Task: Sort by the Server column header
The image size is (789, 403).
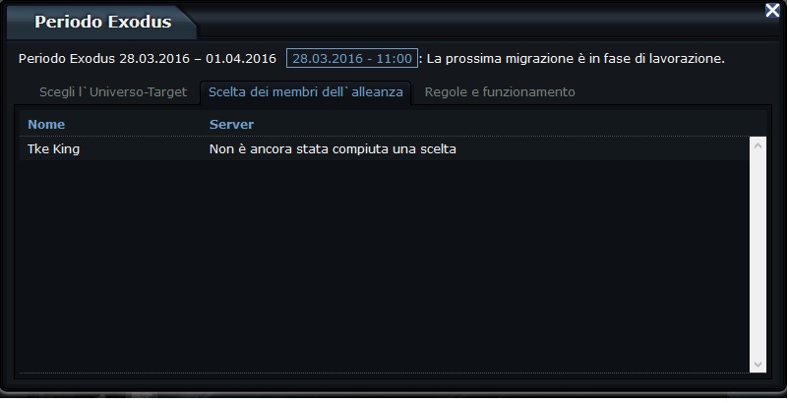Action: point(231,124)
